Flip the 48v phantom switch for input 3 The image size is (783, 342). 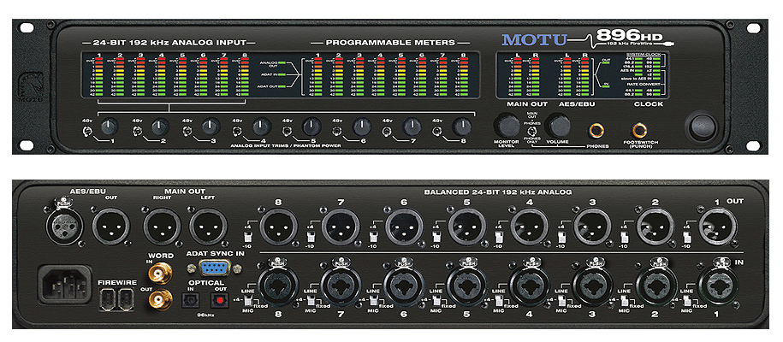tap(187, 132)
